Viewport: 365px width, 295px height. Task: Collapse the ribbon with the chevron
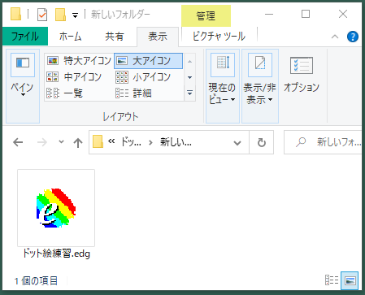click(x=335, y=37)
